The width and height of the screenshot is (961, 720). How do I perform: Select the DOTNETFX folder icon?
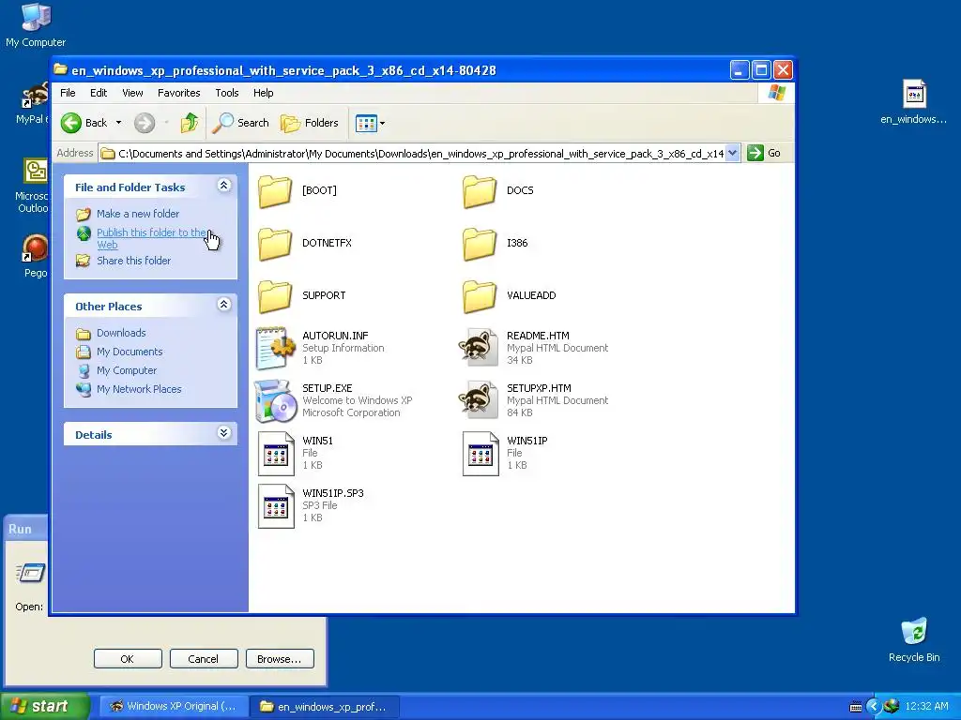click(x=275, y=244)
